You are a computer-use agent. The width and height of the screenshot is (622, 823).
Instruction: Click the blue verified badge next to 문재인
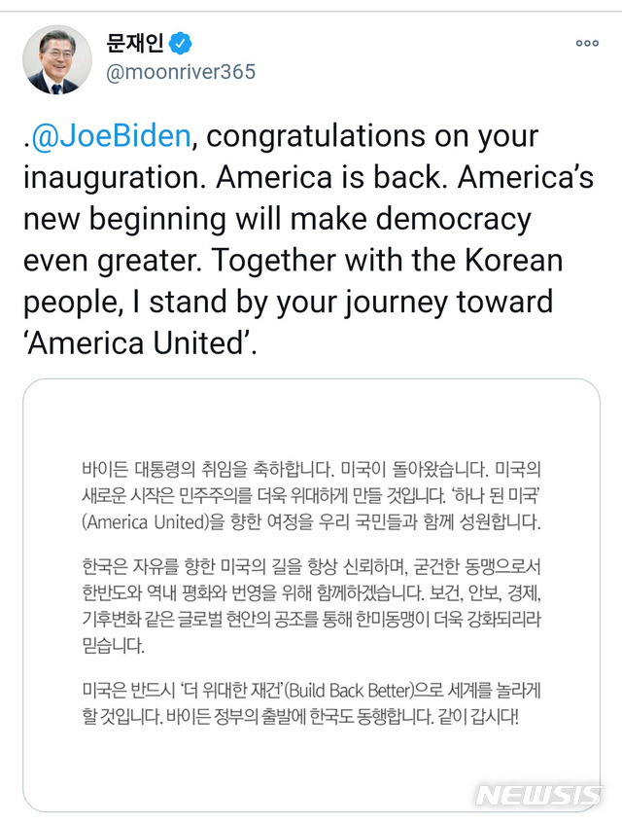pyautogui.click(x=182, y=43)
